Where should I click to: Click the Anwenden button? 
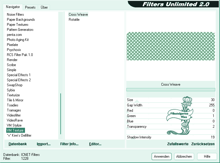point(161,156)
